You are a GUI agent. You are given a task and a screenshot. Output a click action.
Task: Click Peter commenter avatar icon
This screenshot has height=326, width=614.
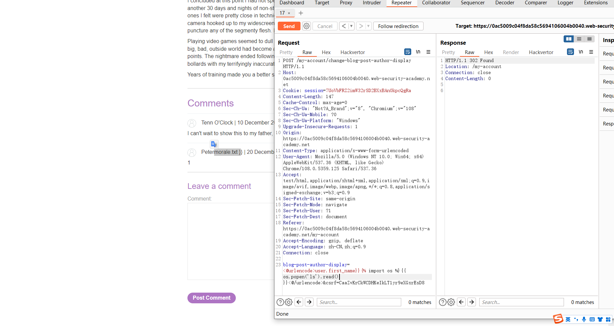click(192, 152)
